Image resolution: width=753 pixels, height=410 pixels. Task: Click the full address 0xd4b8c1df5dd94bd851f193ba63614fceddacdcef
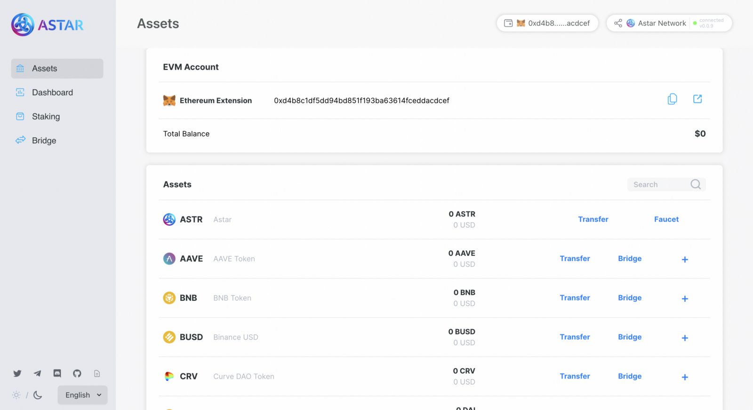(361, 101)
